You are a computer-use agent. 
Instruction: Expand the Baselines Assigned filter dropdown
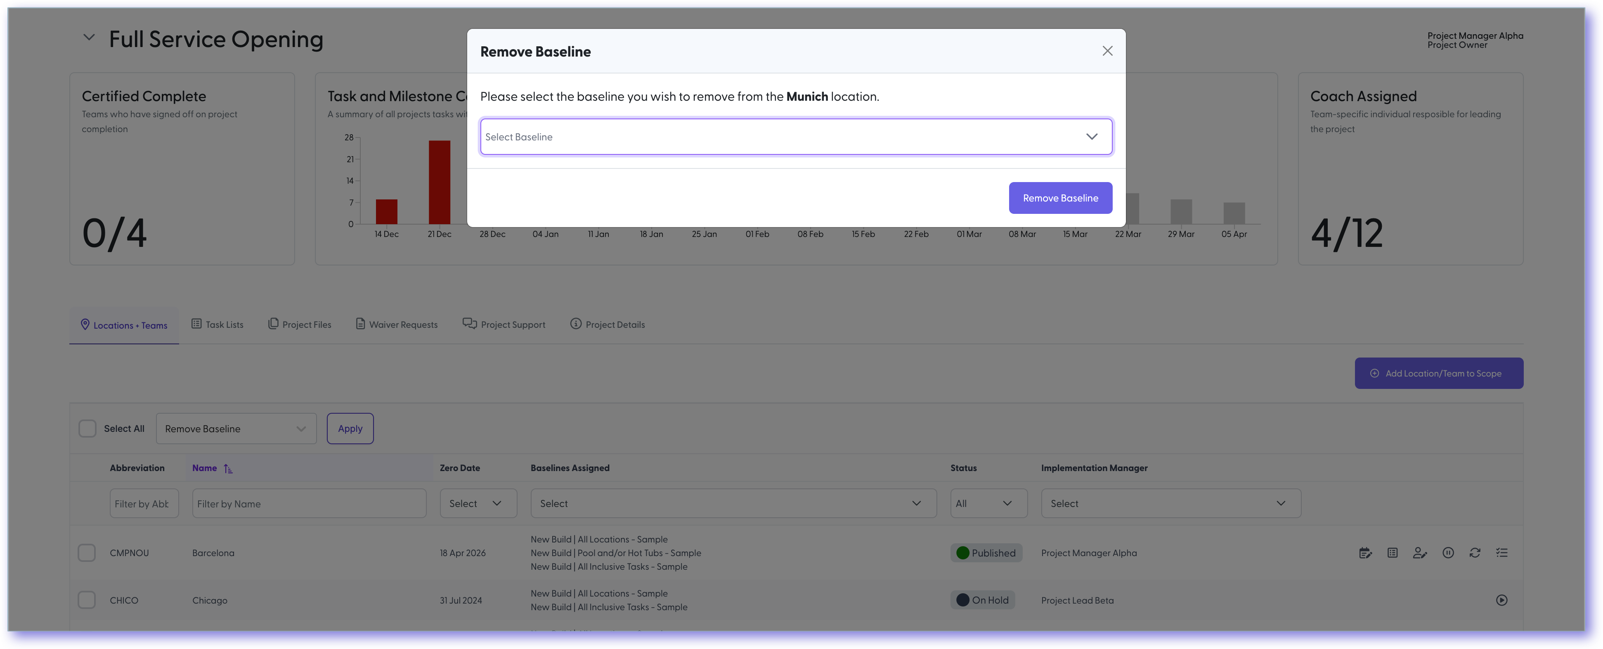733,503
